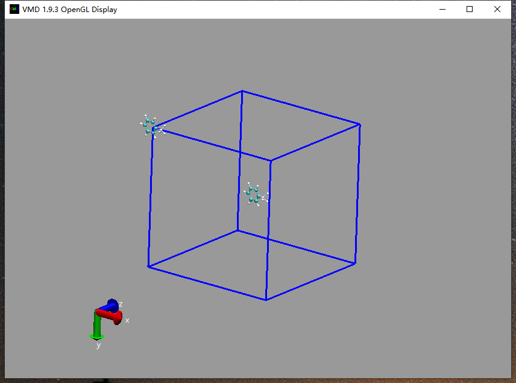Click the desktop wallpaper below the window
The height and width of the screenshot is (383, 516).
point(258,380)
